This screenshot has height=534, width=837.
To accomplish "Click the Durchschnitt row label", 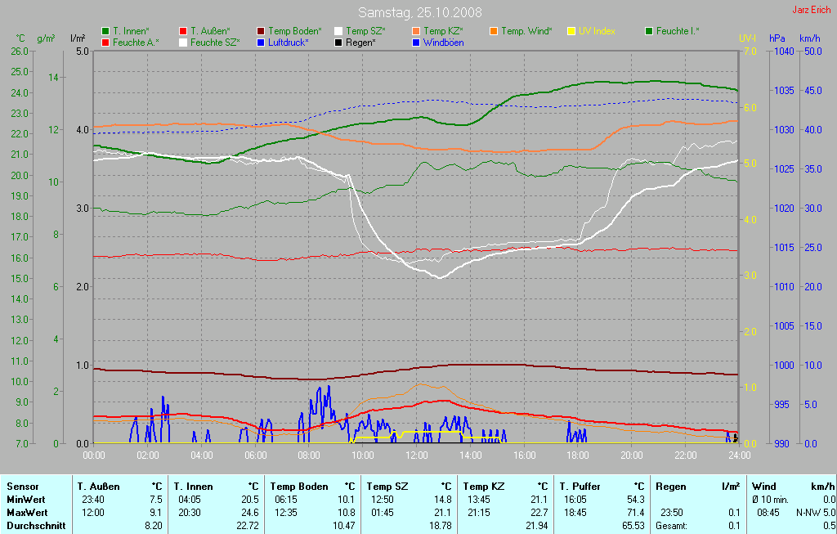I will click(36, 526).
